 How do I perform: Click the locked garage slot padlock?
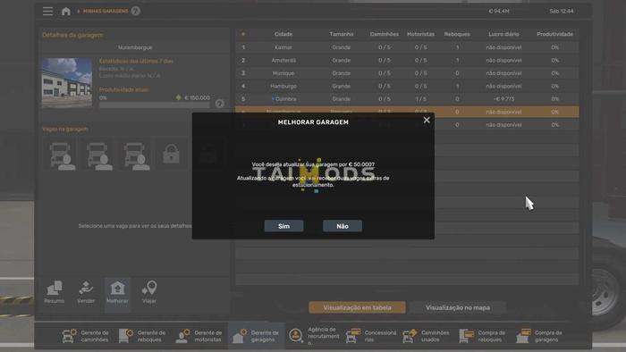point(171,155)
